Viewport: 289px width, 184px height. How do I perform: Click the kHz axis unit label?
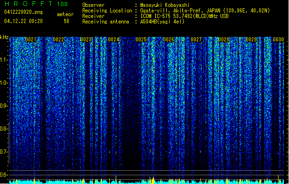click(x=4, y=37)
